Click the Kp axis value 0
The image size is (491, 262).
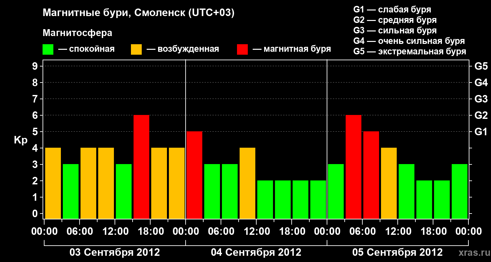click(x=36, y=214)
